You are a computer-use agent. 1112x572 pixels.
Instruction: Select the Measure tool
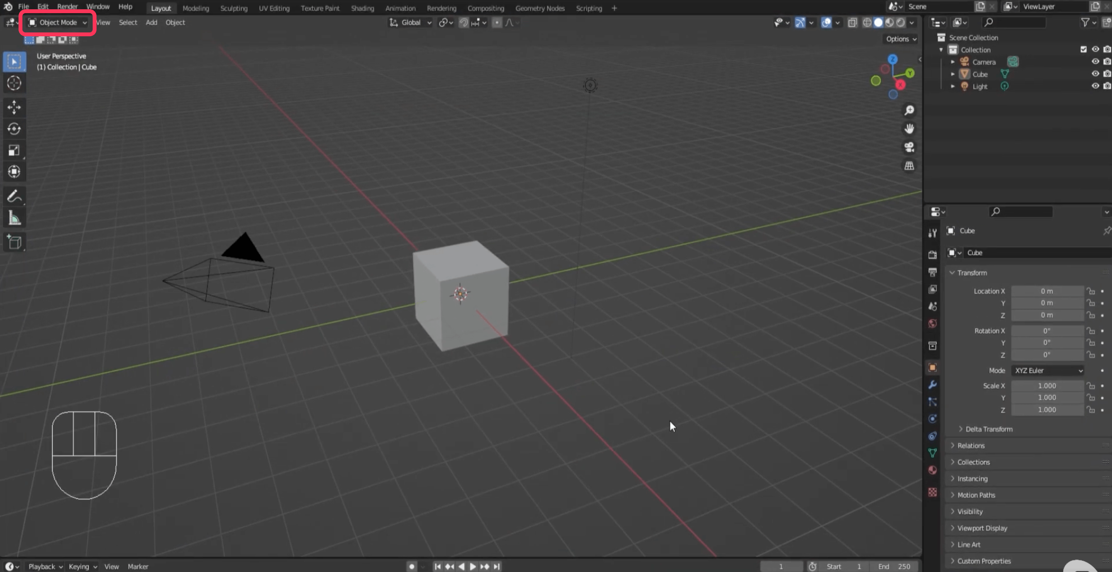(14, 217)
